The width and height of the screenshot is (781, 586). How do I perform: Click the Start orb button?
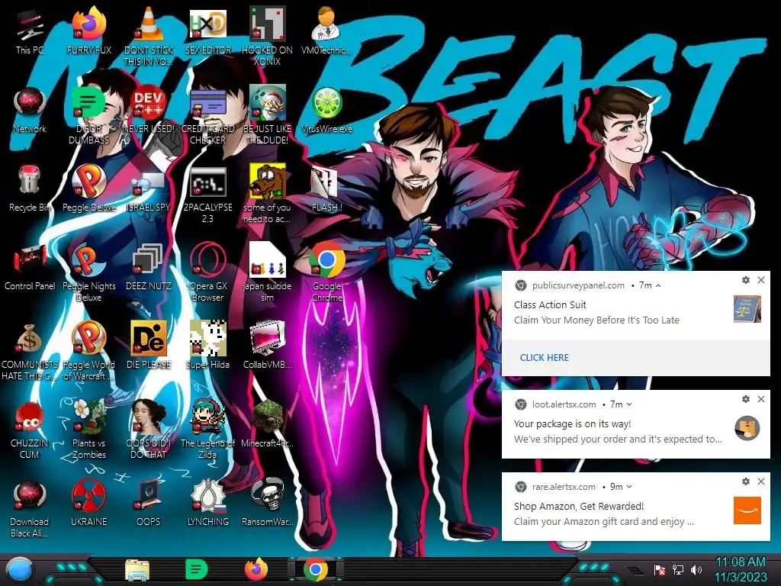[x=21, y=570]
